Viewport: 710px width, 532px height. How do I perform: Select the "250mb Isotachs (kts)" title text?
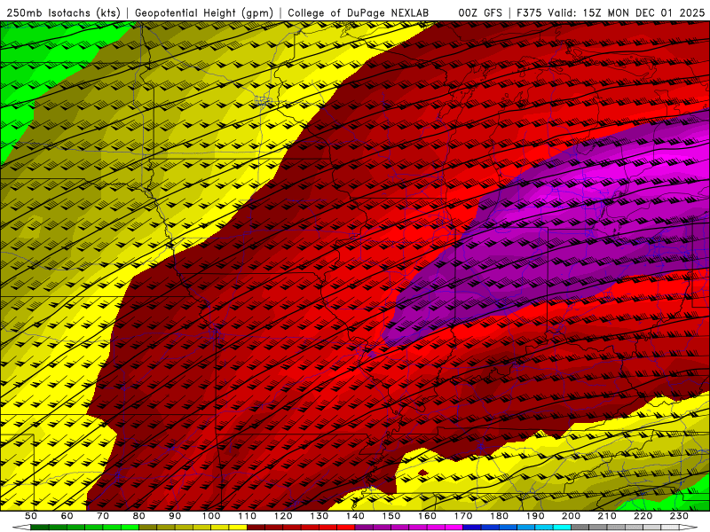(x=63, y=12)
